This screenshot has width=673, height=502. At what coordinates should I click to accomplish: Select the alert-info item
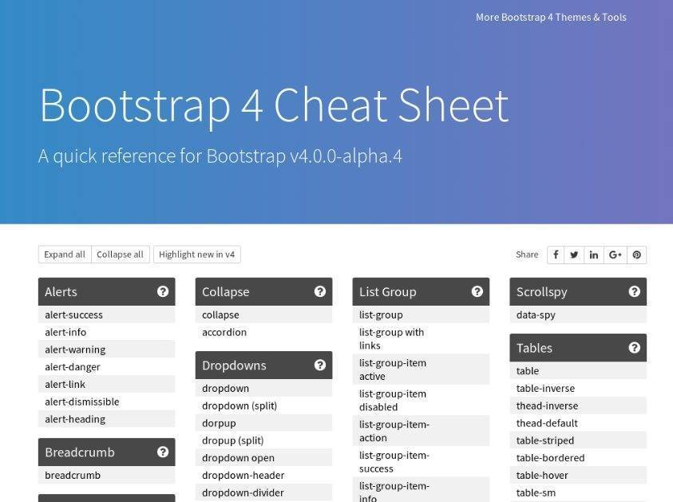tap(106, 332)
